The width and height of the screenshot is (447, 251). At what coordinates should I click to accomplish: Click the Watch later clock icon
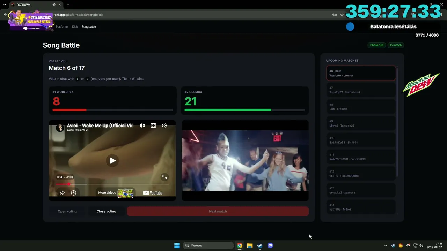pos(73,193)
